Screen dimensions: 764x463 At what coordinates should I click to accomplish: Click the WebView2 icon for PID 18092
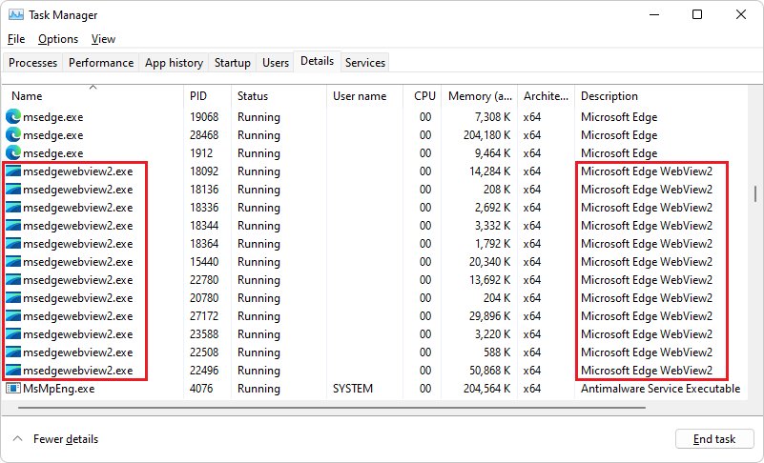click(13, 171)
